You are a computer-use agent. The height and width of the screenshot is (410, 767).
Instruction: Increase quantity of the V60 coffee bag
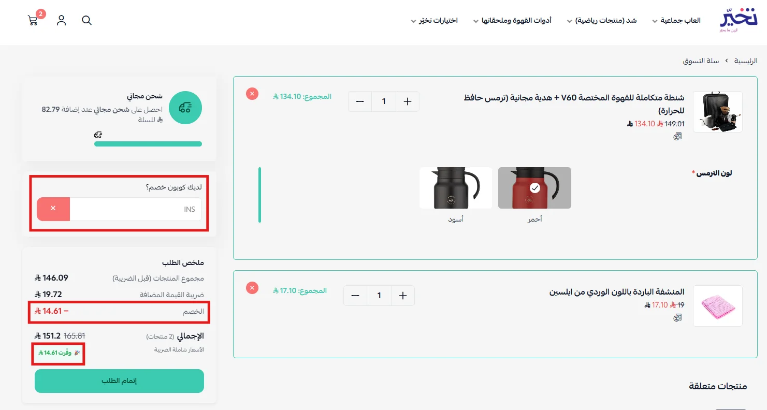point(408,101)
